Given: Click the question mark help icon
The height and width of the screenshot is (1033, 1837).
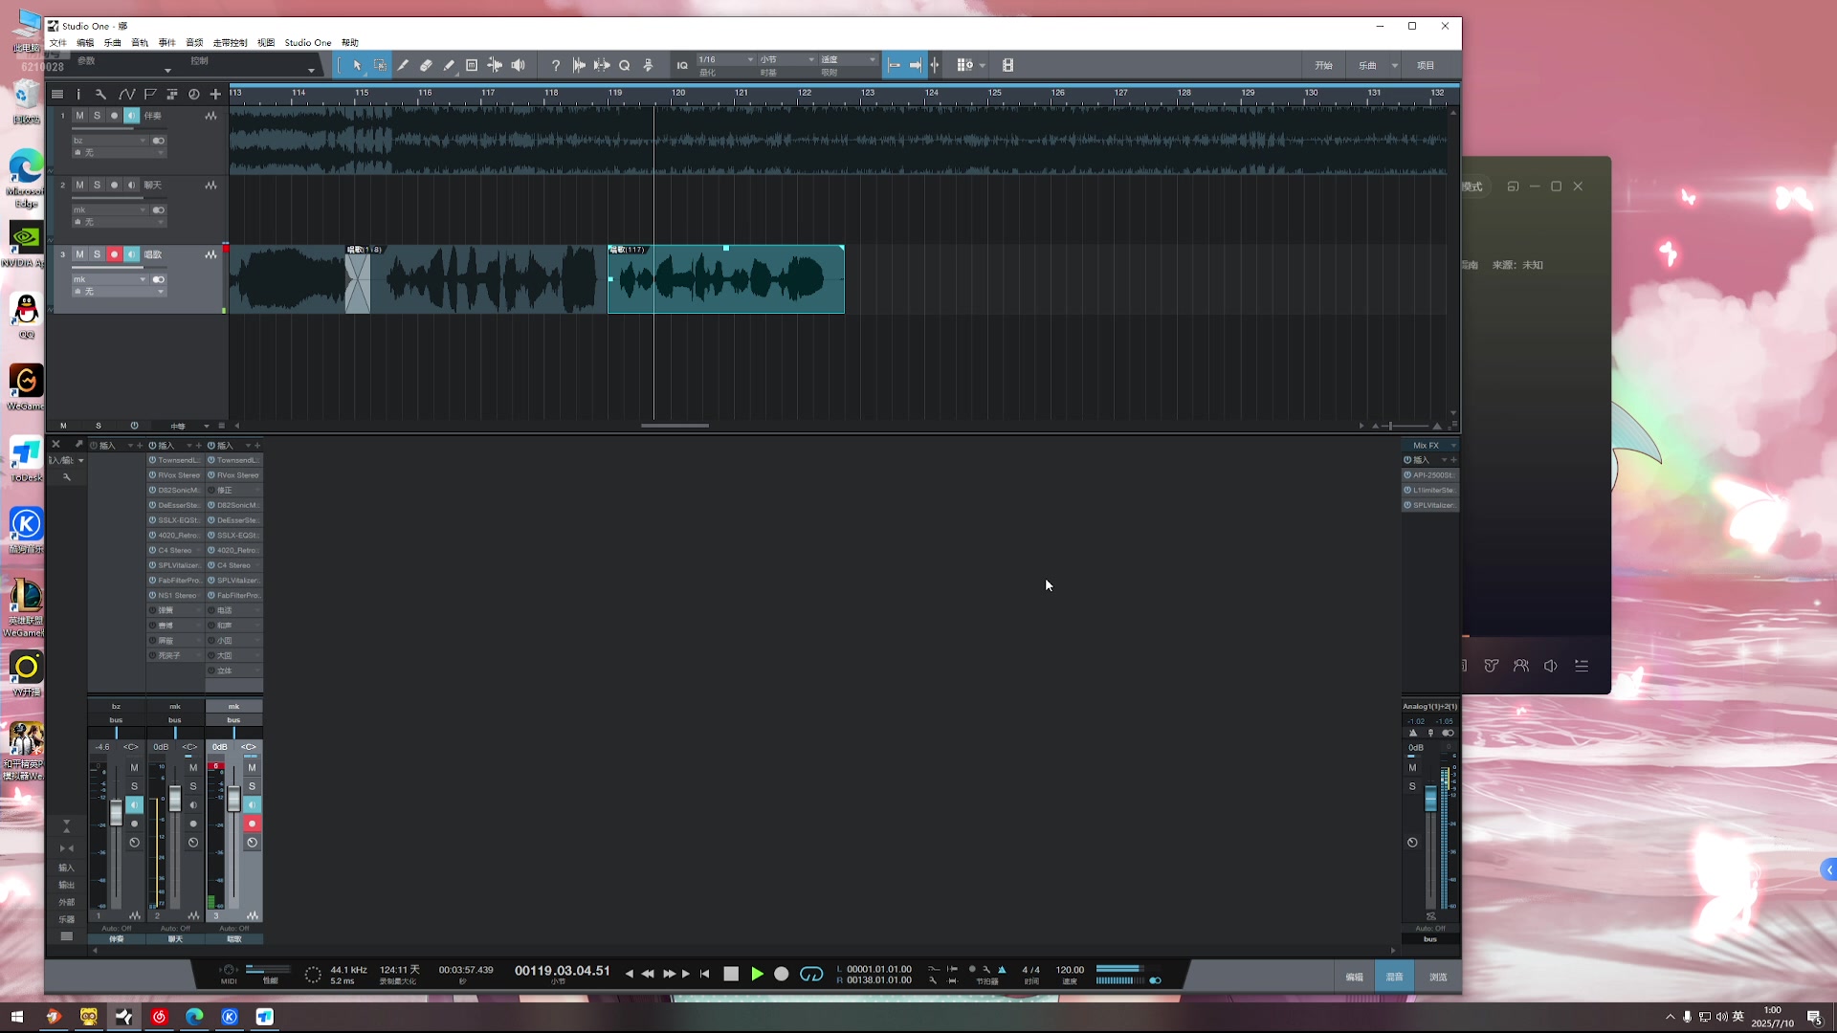Looking at the screenshot, I should point(555,65).
